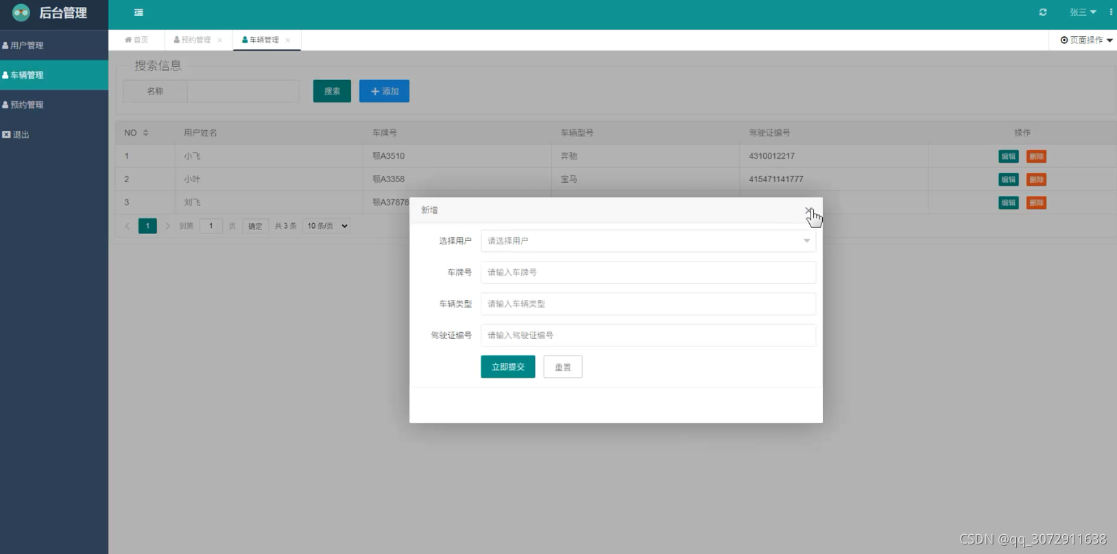The width and height of the screenshot is (1117, 554).
Task: Open the 页面操作 dropdown
Action: point(1086,40)
